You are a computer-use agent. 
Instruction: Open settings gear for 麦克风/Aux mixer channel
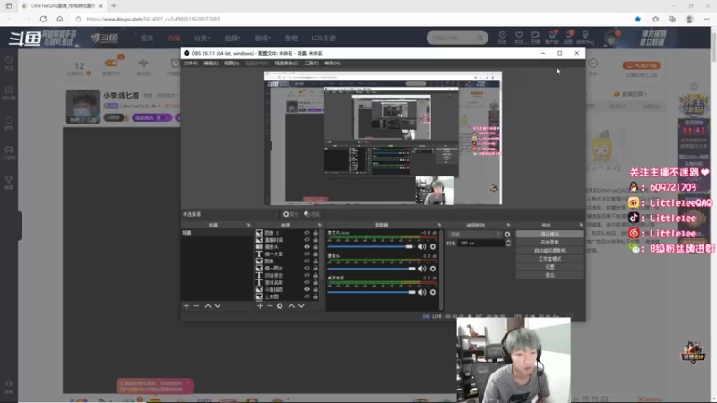(x=433, y=247)
